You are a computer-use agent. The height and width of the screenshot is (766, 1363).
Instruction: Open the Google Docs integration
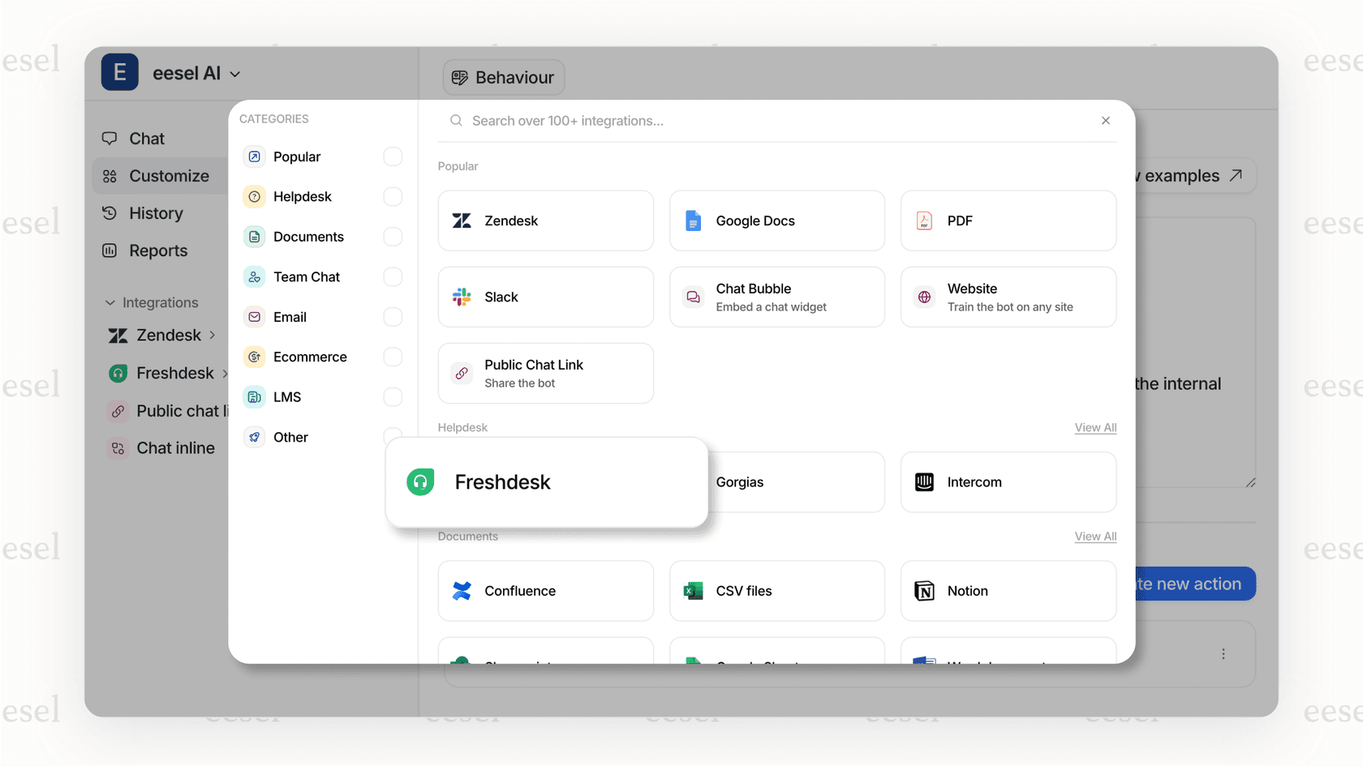[776, 220]
